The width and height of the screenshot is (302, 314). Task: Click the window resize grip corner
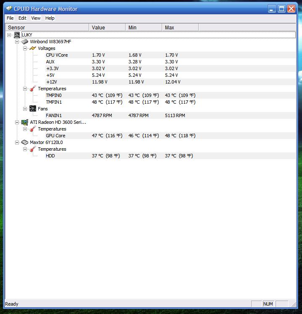[294, 304]
